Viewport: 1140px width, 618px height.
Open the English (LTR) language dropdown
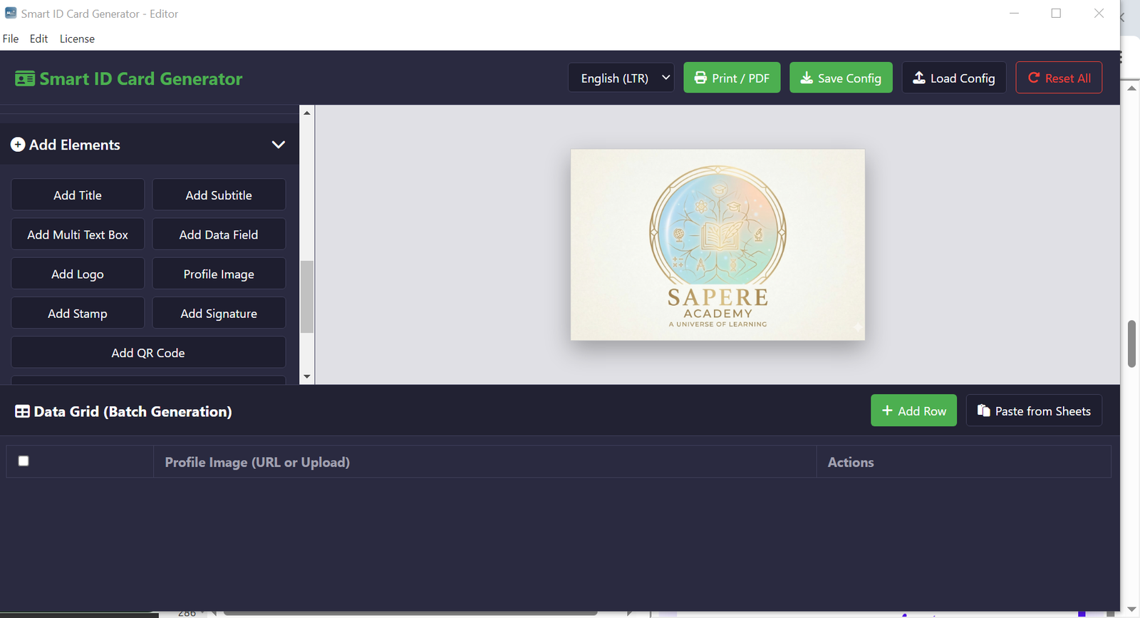point(621,78)
